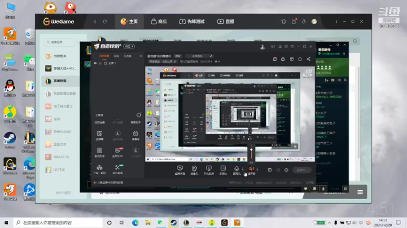Image resolution: width=407 pixels, height=228 pixels.
Task: Click WeGame page search magnifier
Action: [355, 41]
